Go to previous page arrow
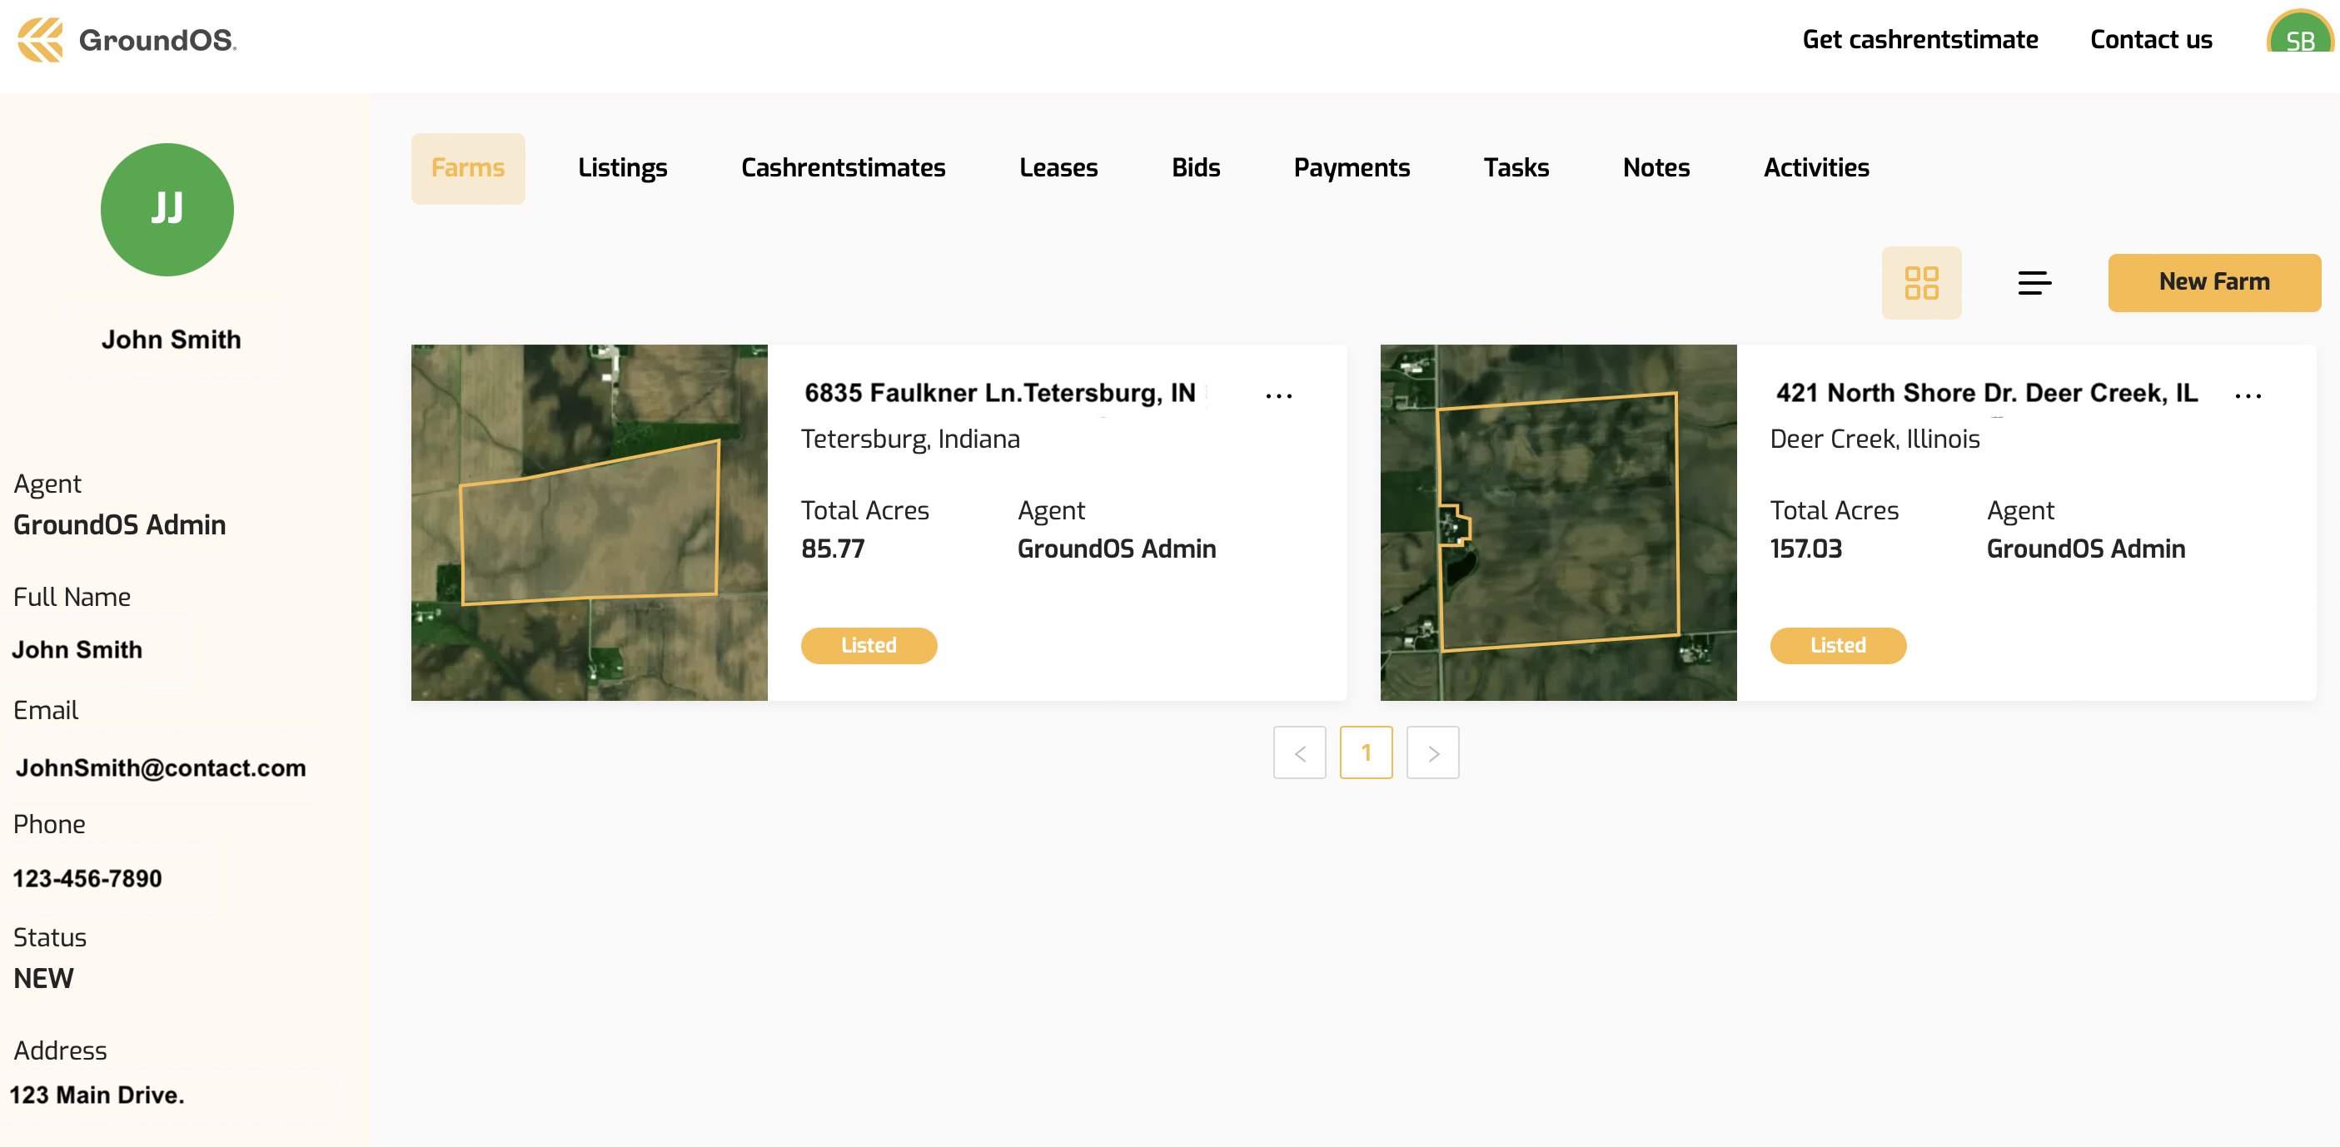The width and height of the screenshot is (2340, 1147). click(x=1299, y=752)
